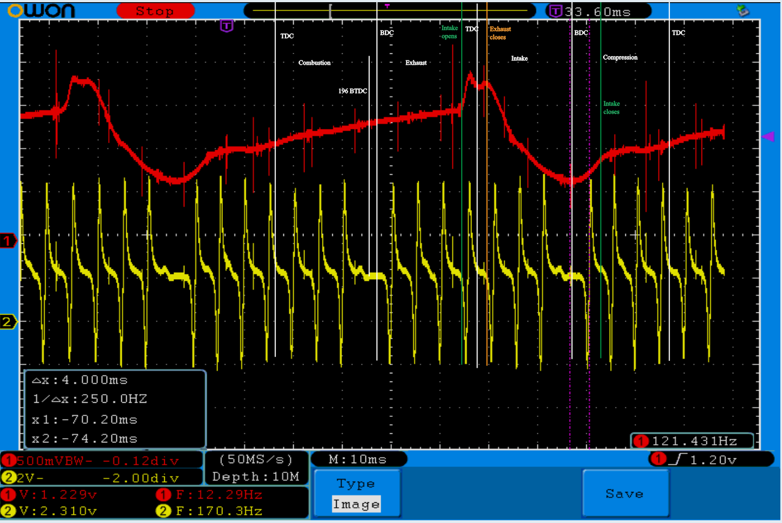The image size is (782, 523).
Task: Click the USB connection icon in the top-right corner
Action: pos(742,10)
